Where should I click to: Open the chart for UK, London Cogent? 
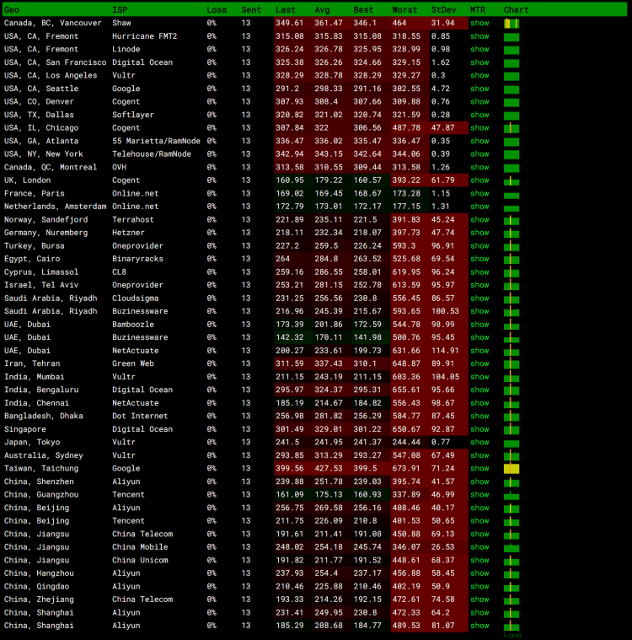point(511,180)
